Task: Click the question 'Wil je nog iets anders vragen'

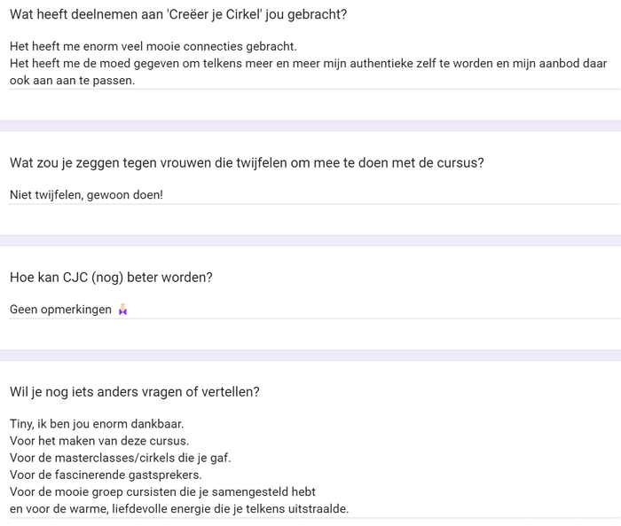Action: (135, 392)
